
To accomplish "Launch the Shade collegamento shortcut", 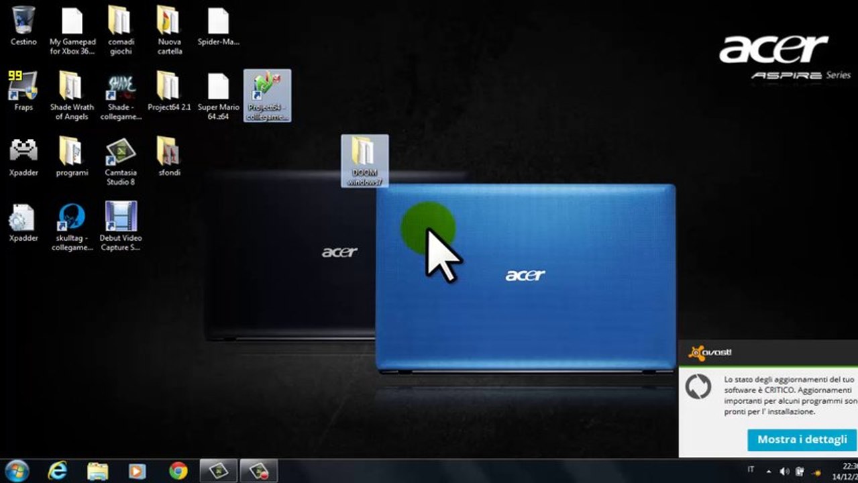I will point(121,96).
